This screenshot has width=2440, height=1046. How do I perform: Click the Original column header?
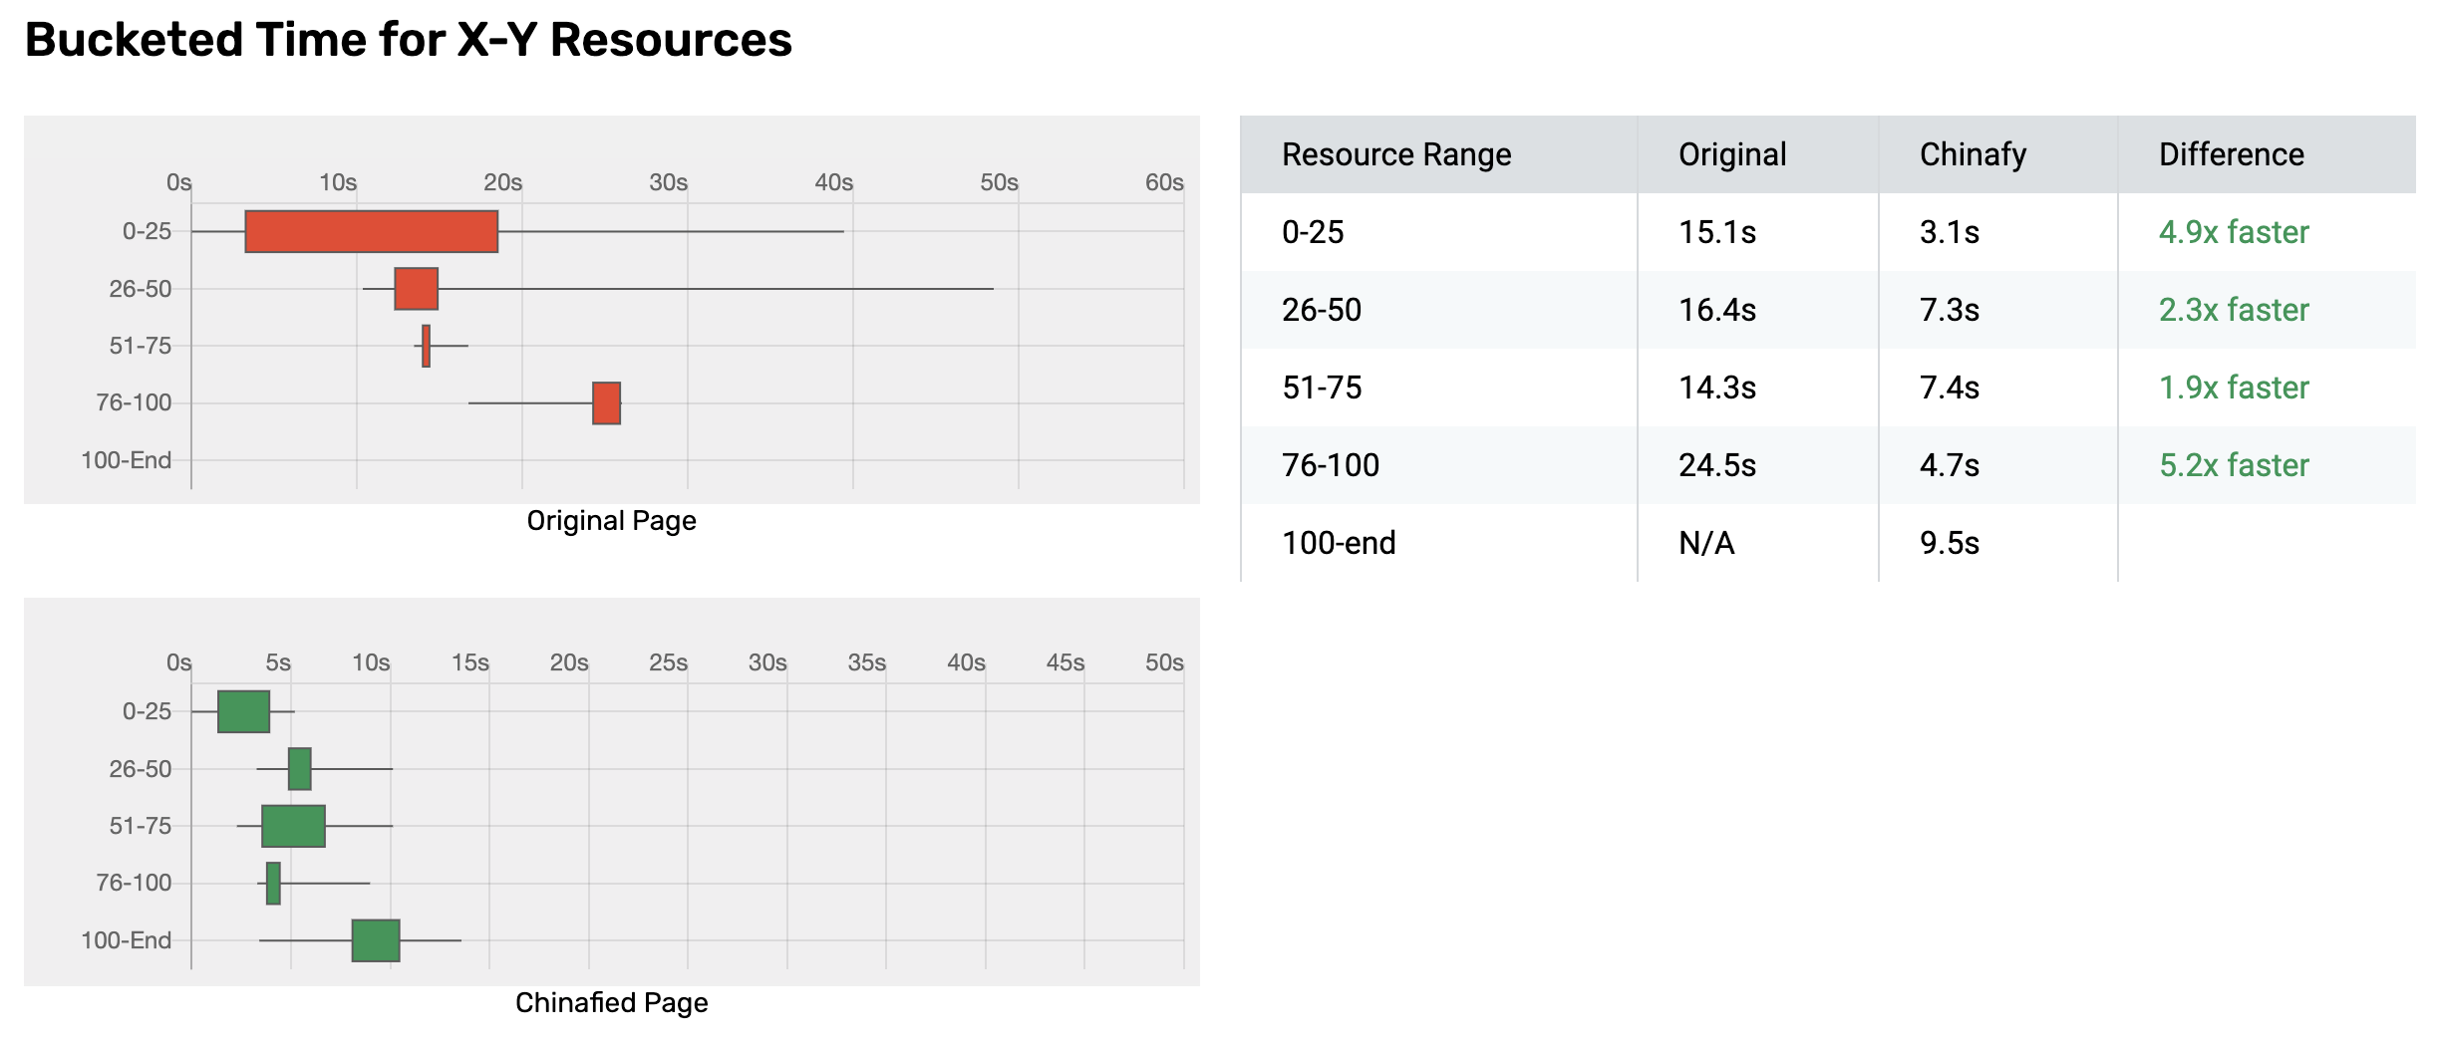(1732, 154)
